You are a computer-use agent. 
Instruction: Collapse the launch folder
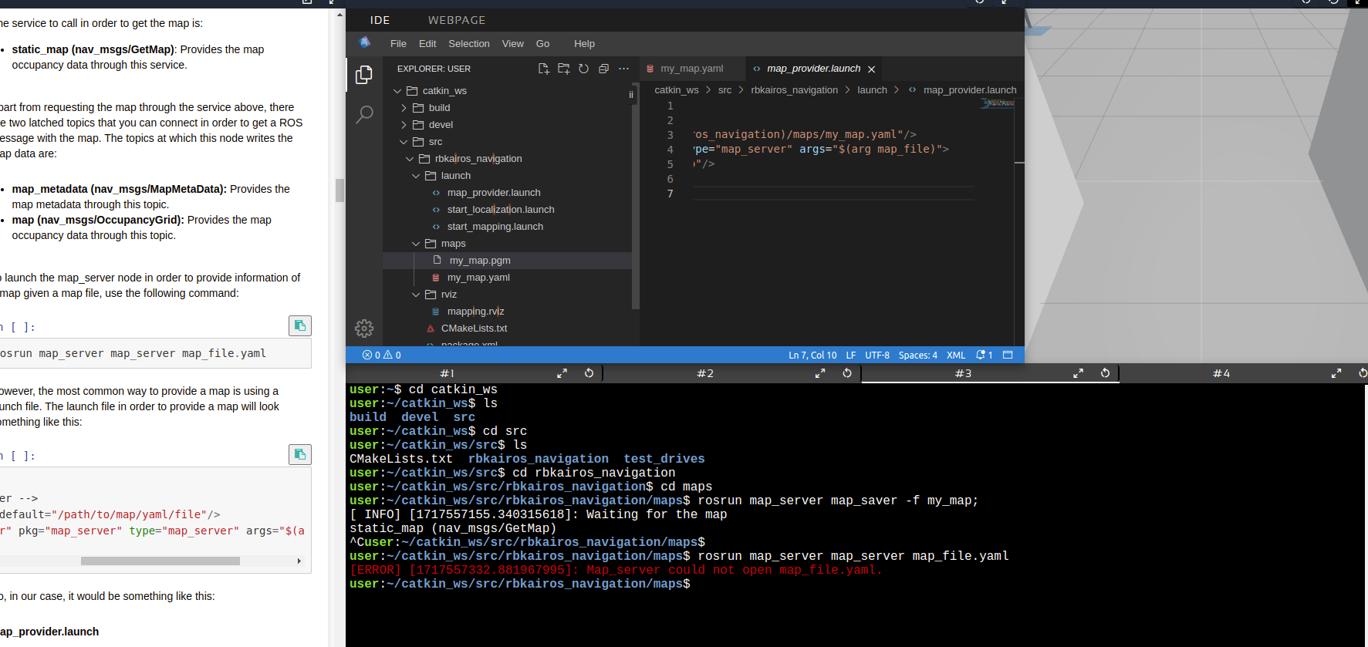click(x=455, y=176)
